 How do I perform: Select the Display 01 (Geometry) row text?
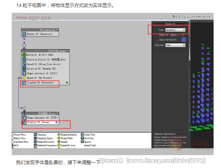(x=40, y=83)
